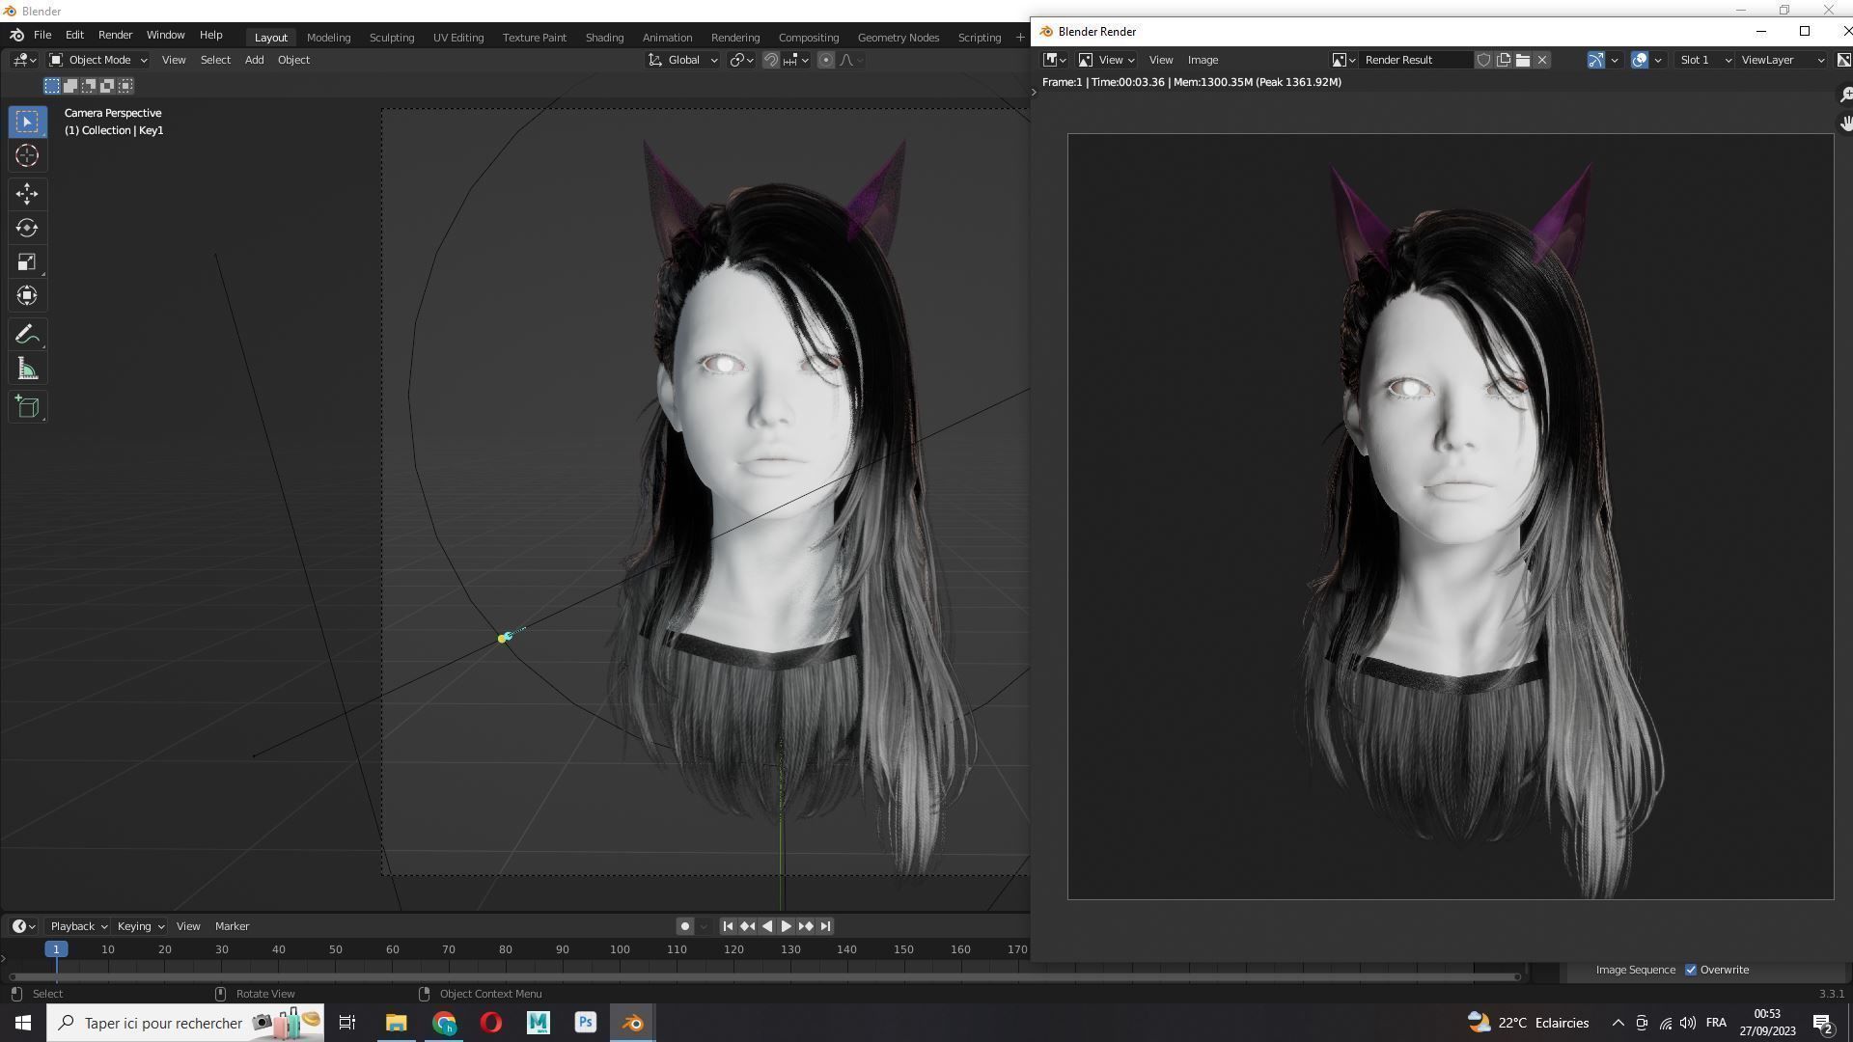Toggle auto keying record button

685,926
